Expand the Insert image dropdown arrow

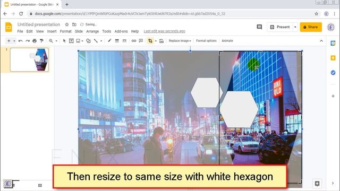click(82, 41)
